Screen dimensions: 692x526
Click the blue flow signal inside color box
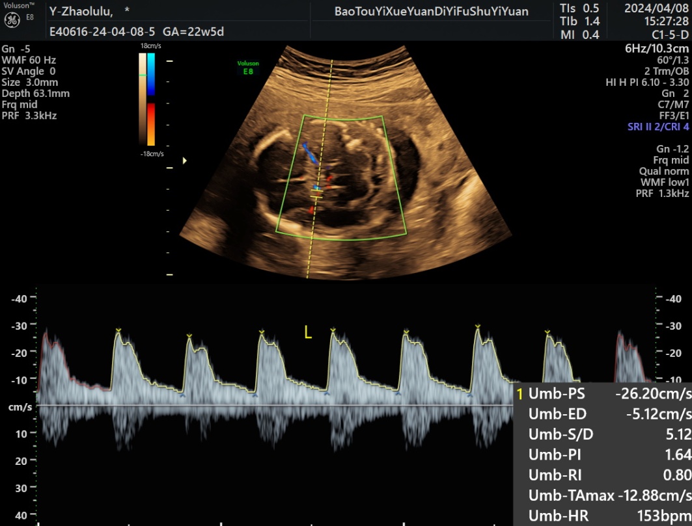point(310,153)
